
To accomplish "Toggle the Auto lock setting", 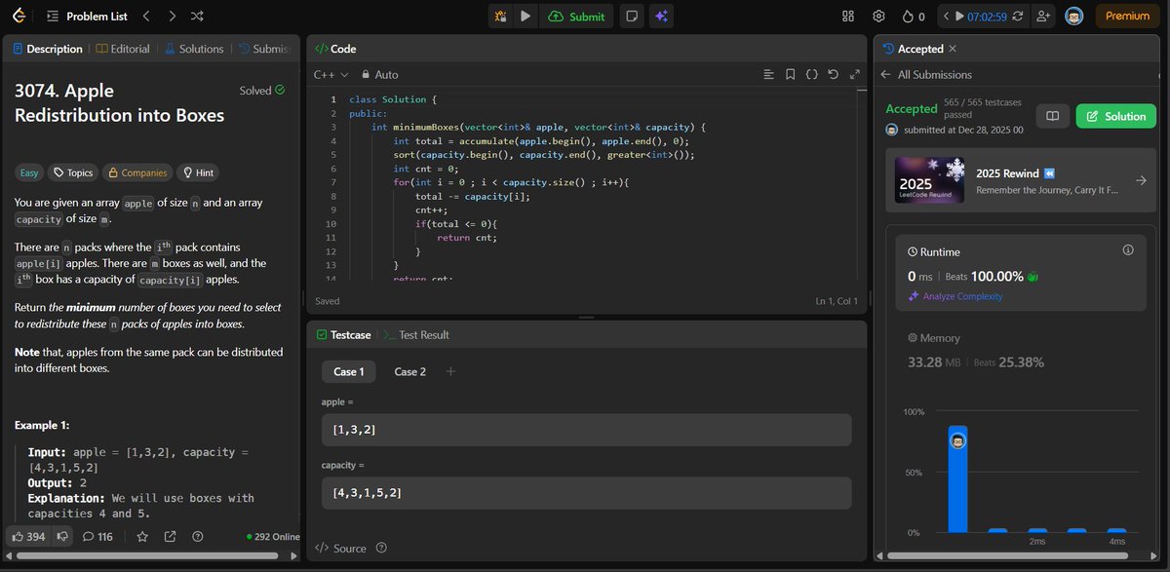I will point(380,74).
